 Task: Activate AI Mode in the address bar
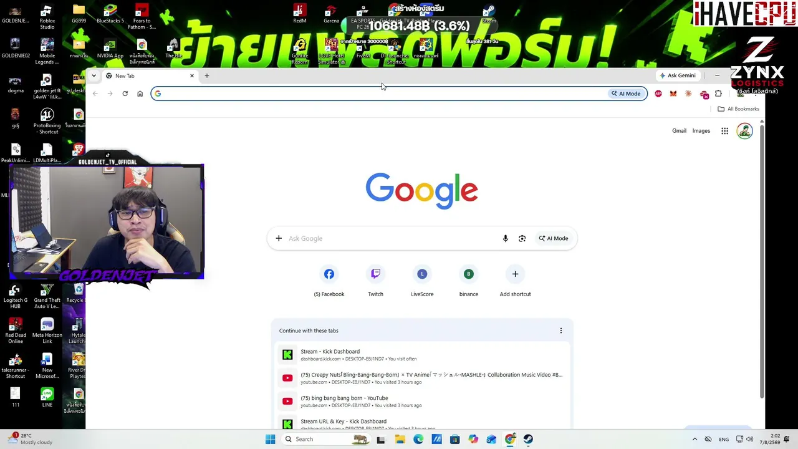626,94
